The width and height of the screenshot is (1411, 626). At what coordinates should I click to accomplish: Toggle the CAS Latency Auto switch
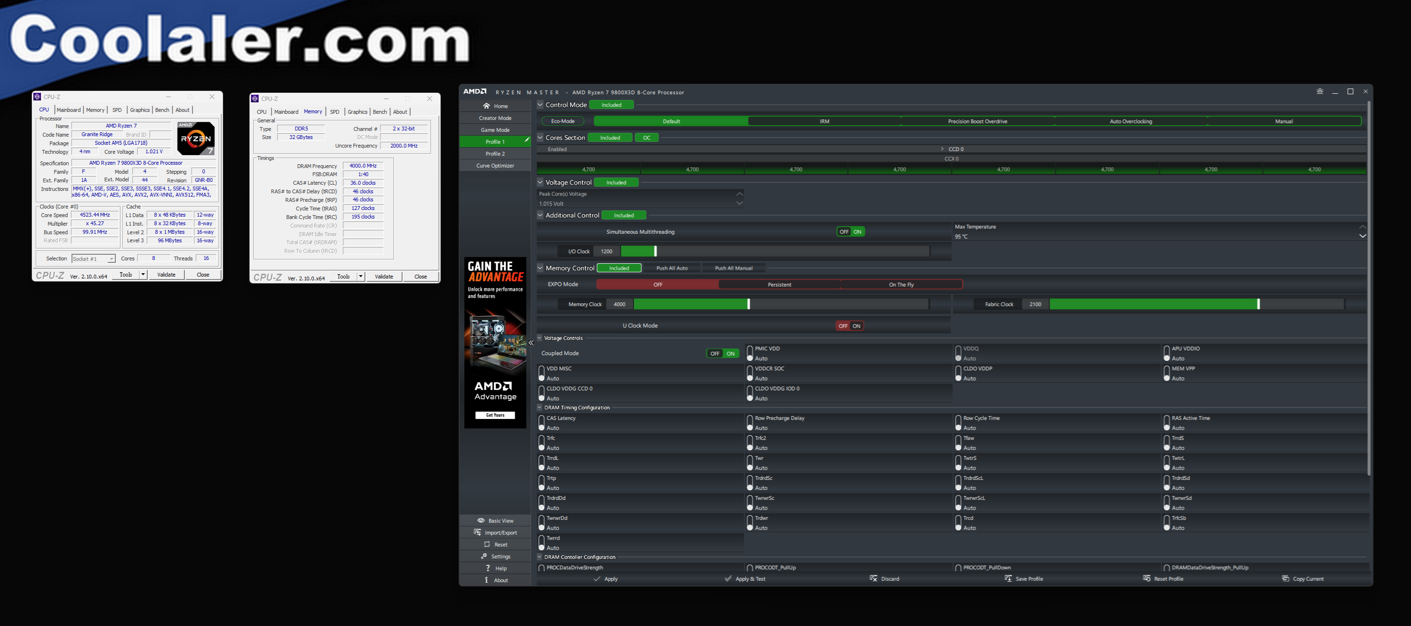point(541,423)
